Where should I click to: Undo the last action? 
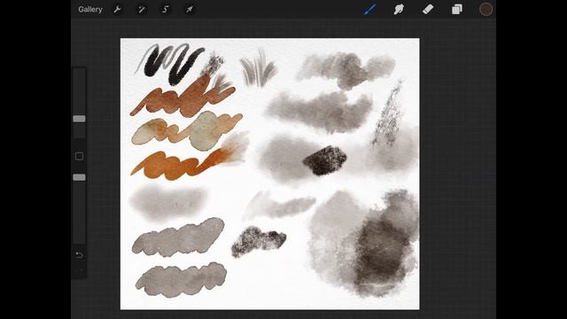click(x=79, y=255)
